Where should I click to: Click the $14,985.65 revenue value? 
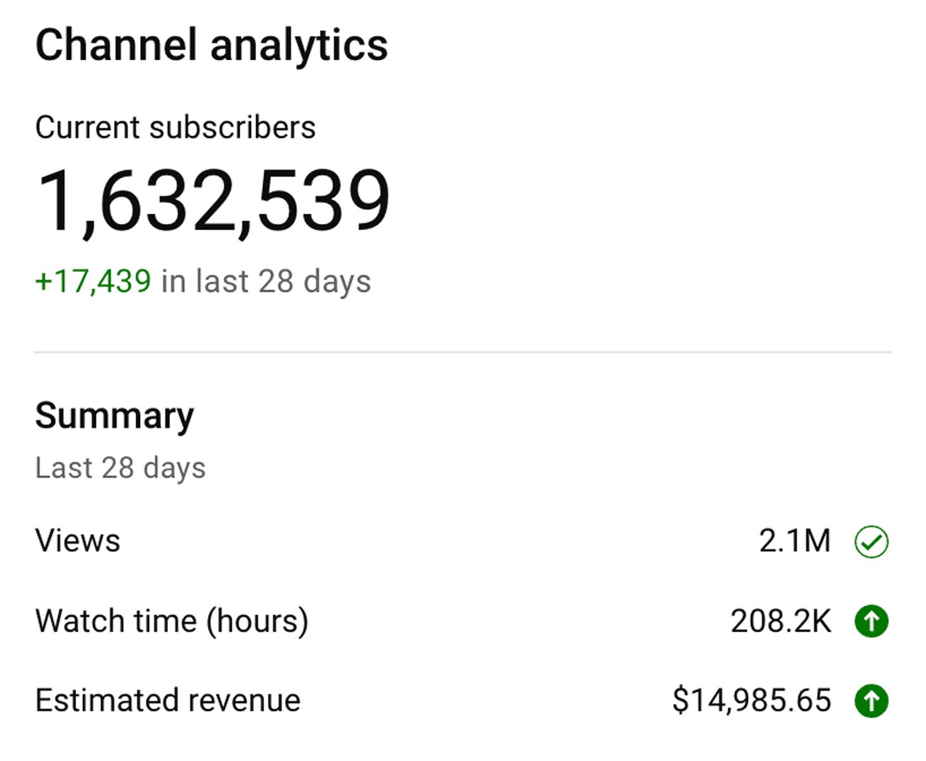pos(752,701)
